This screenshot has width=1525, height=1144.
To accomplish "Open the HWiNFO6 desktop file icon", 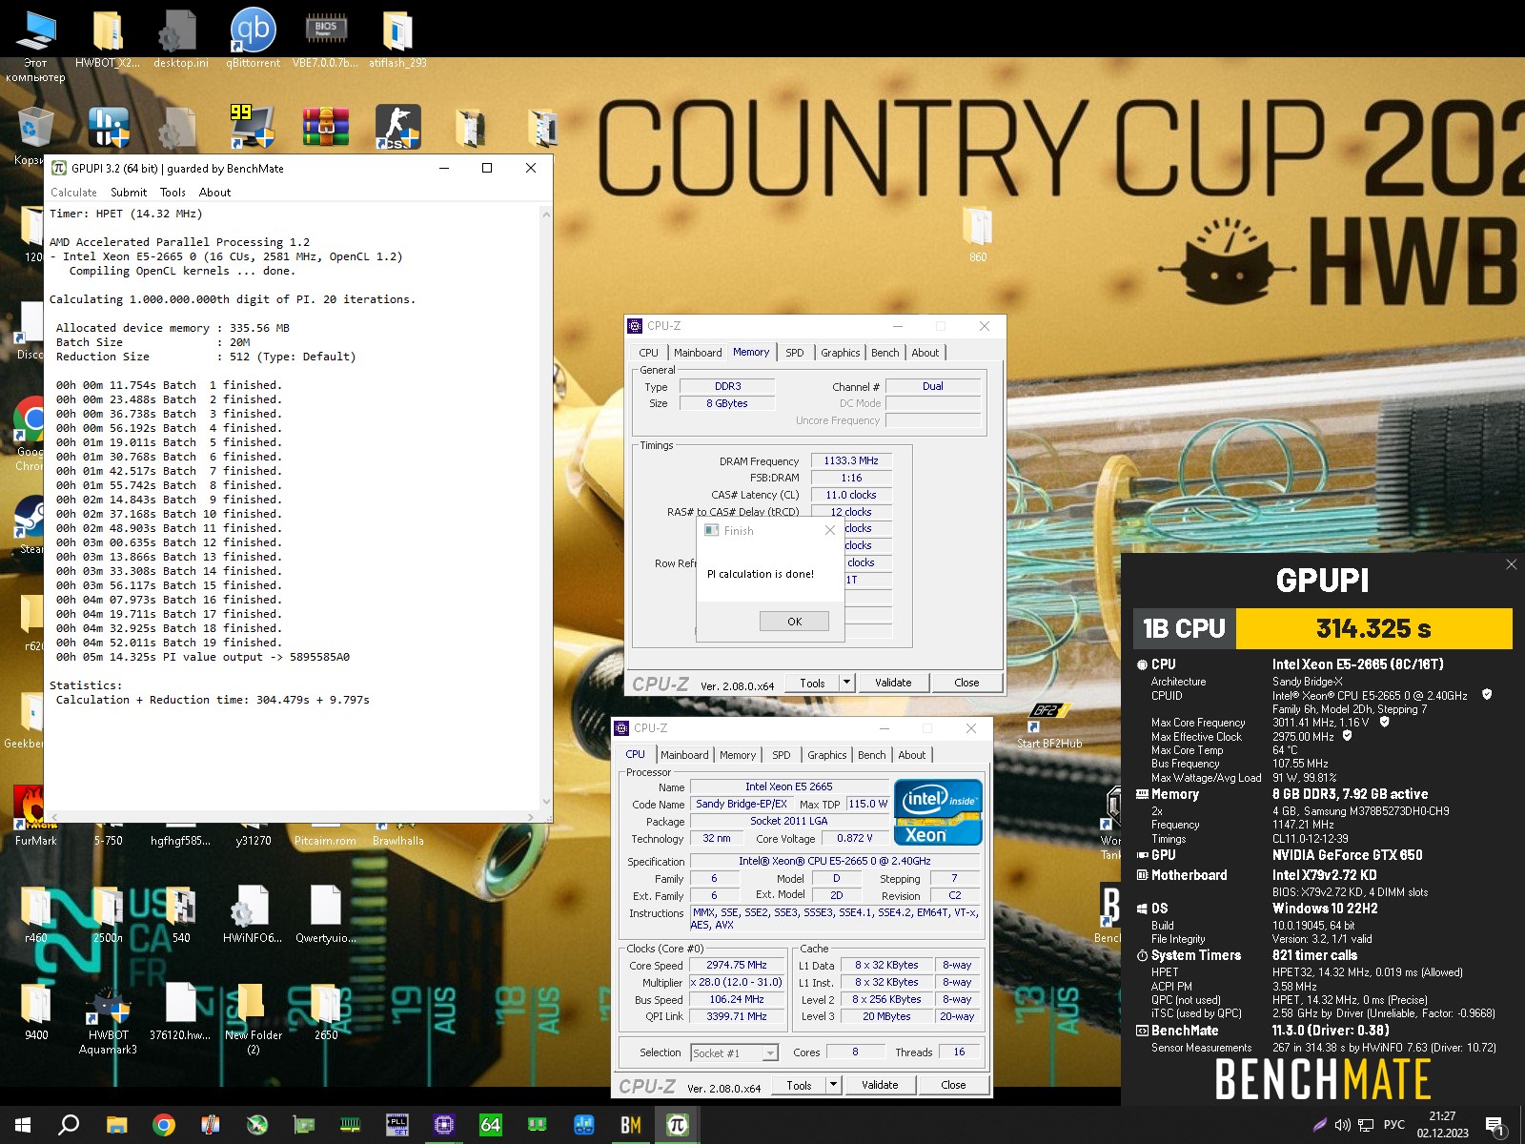I will (253, 913).
